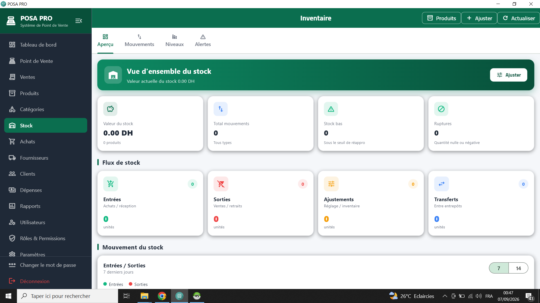Click the Entrées count badge
The height and width of the screenshot is (303, 540).
(x=192, y=184)
